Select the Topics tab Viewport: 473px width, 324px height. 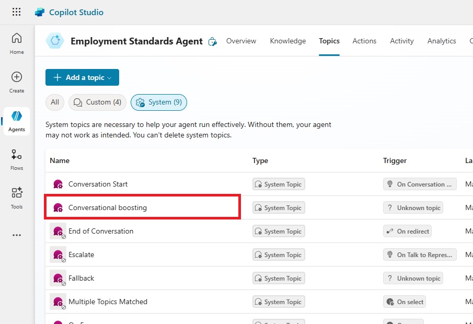[329, 41]
